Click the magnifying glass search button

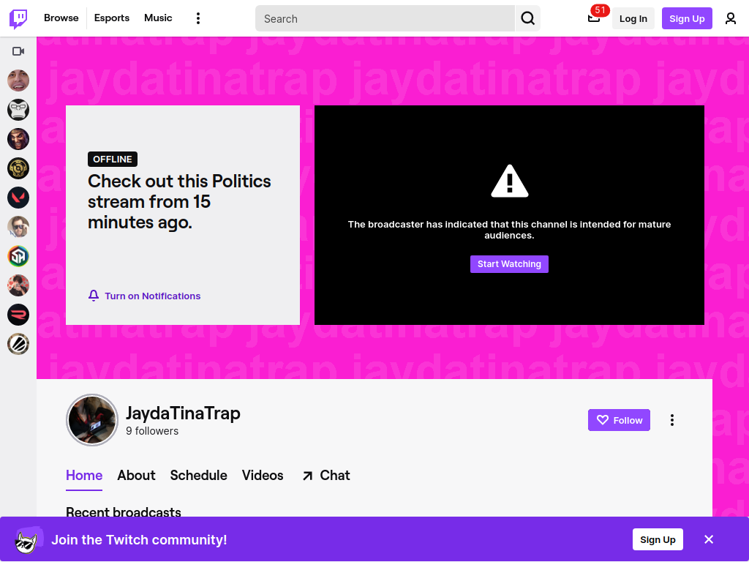[x=528, y=18]
